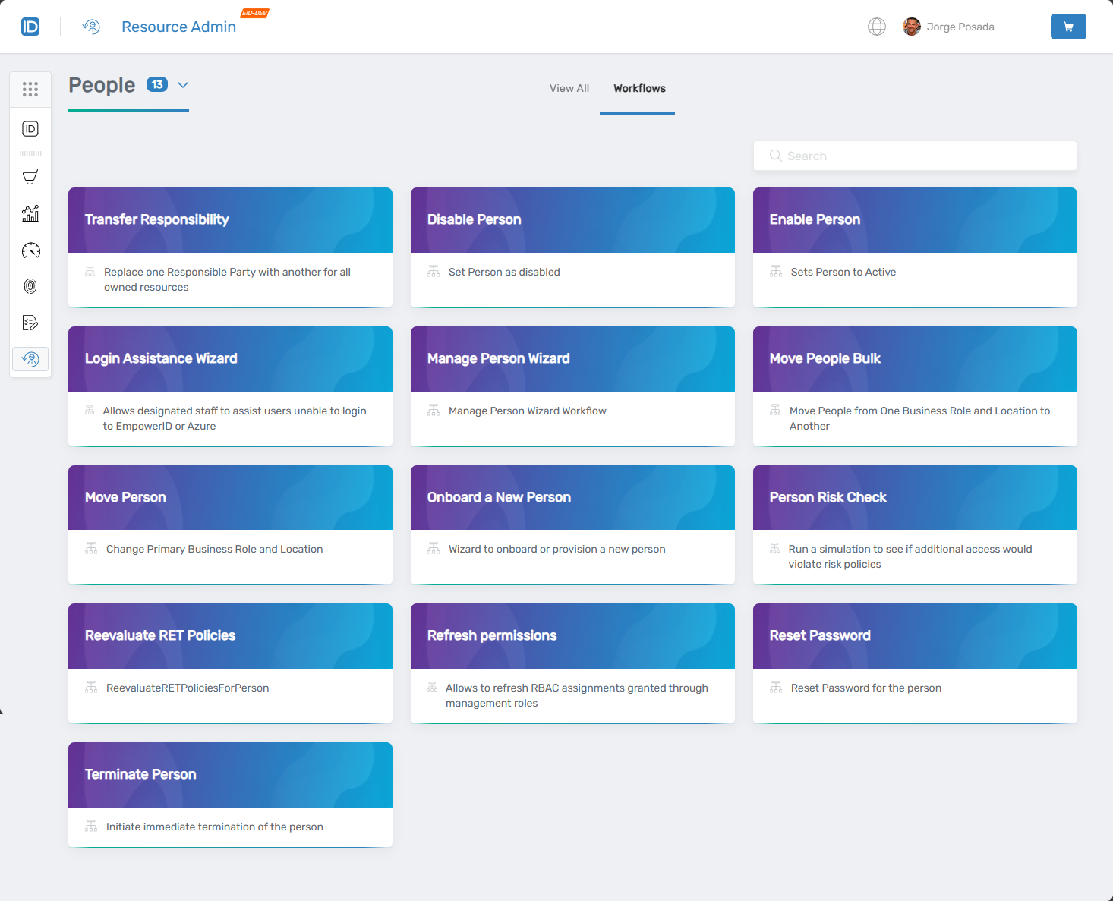
Task: Open the analytics chart sidebar icon
Action: [x=30, y=213]
